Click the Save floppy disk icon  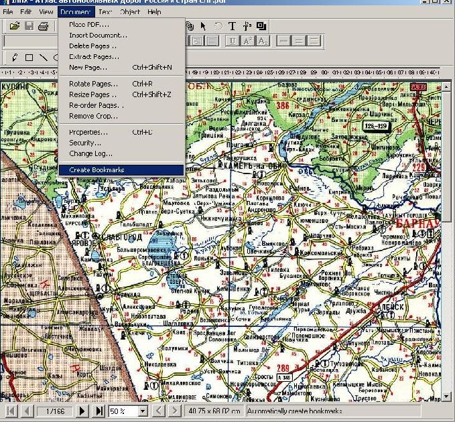pos(29,26)
